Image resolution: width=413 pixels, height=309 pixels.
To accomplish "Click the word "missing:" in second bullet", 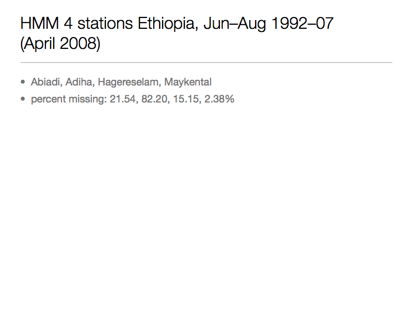I will coord(87,99).
